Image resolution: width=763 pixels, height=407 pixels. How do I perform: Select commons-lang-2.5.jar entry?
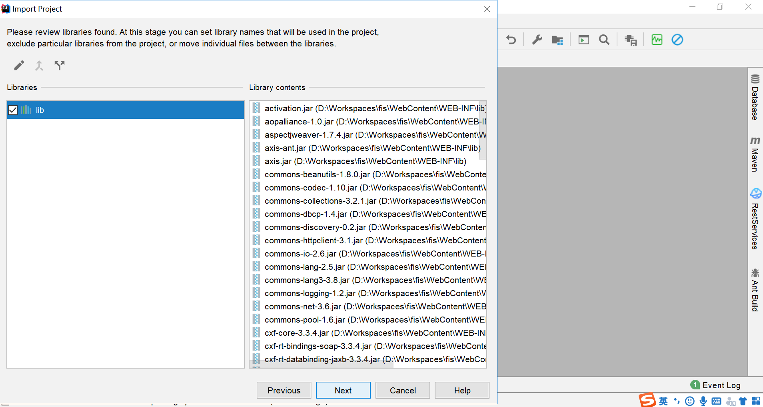pyautogui.click(x=369, y=267)
